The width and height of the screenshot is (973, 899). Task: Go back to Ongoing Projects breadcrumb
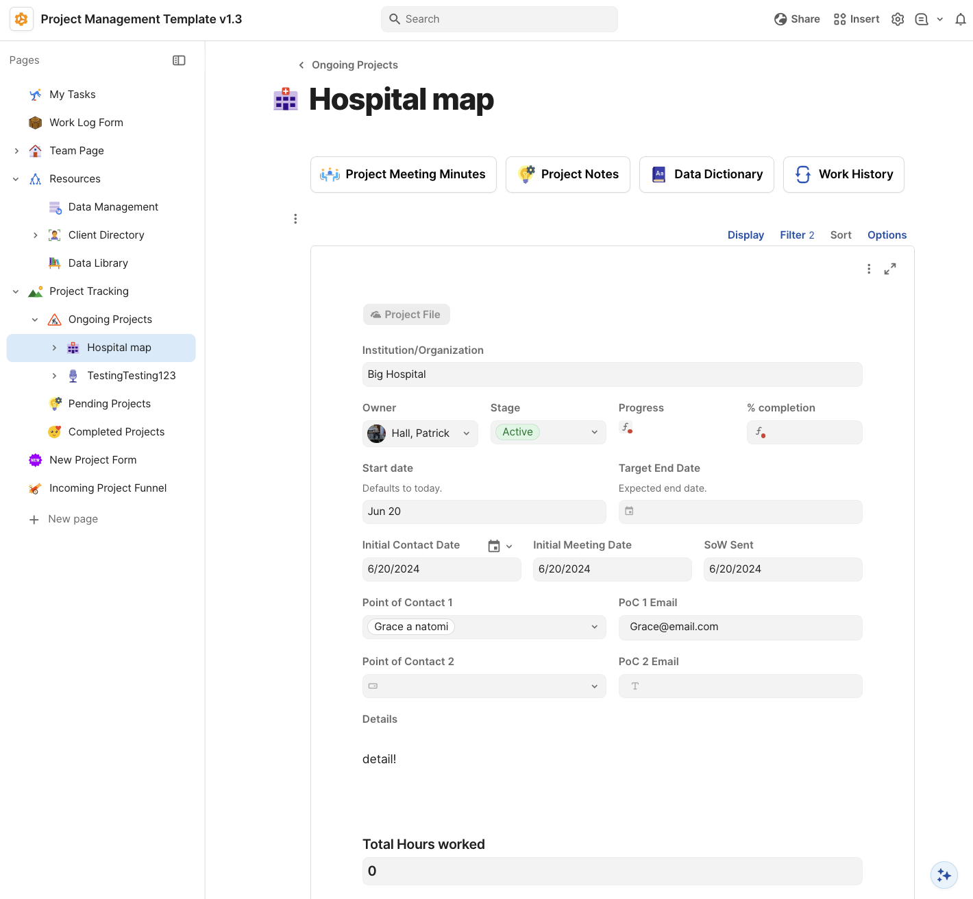[x=348, y=65]
